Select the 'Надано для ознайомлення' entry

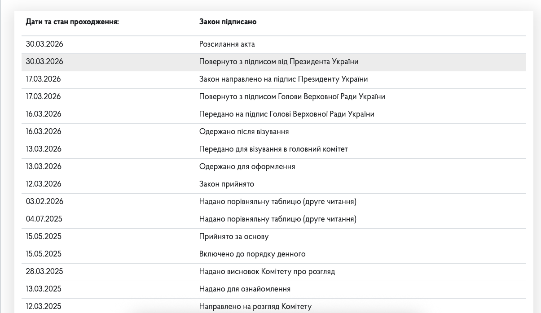click(x=245, y=289)
